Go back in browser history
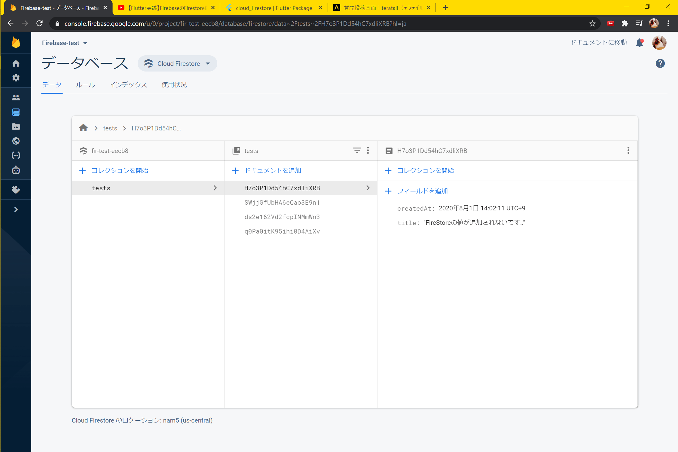Screen dimensions: 678x452 point(11,23)
